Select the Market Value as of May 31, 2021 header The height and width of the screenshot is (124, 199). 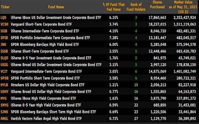coord(183,7)
